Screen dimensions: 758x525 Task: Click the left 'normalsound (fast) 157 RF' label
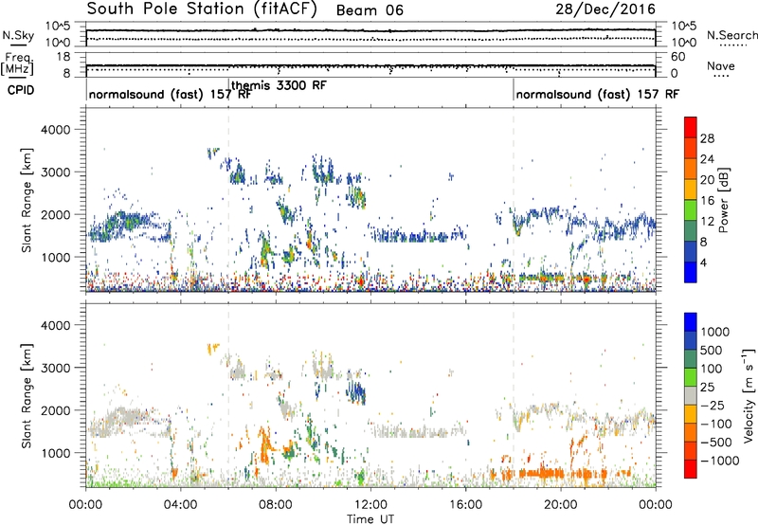point(171,94)
